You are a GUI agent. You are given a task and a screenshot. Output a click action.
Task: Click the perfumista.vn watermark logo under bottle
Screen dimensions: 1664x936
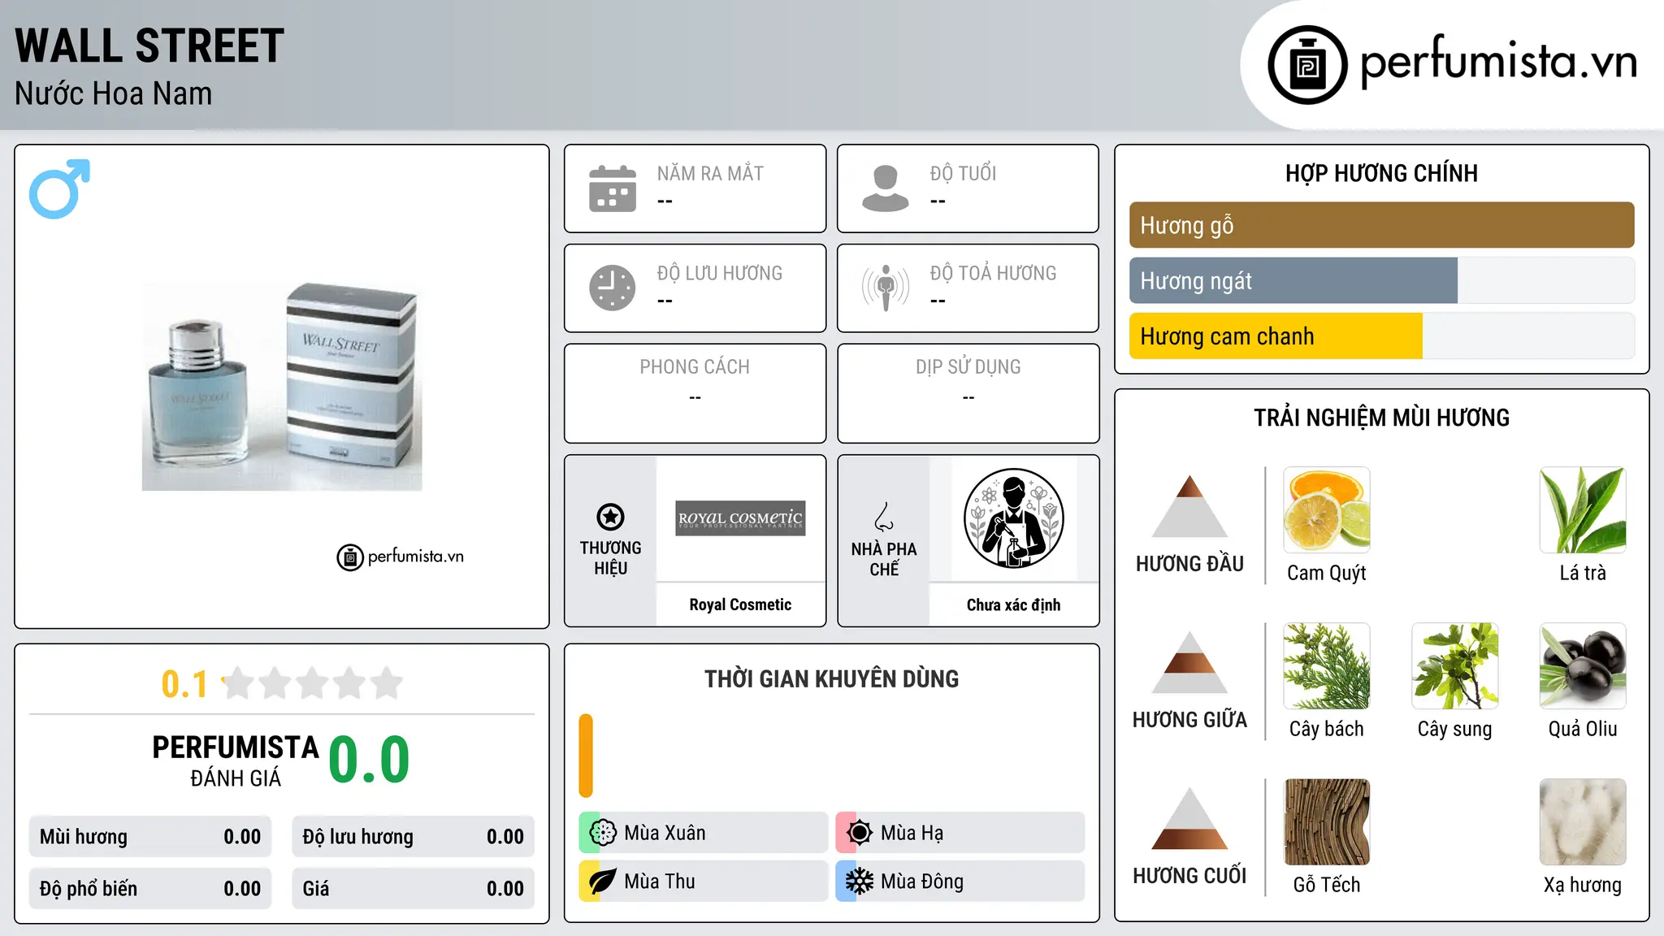coord(400,557)
